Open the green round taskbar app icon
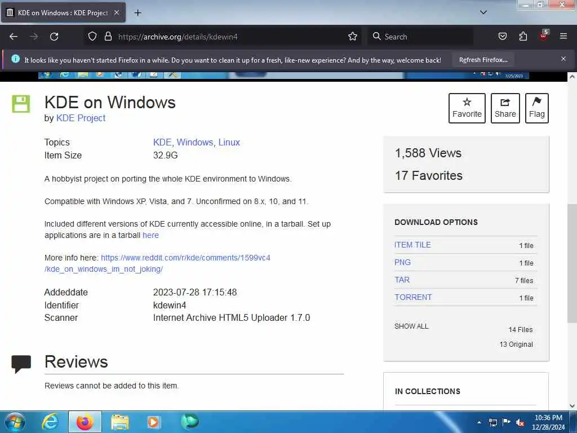The height and width of the screenshot is (433, 577). [x=189, y=421]
